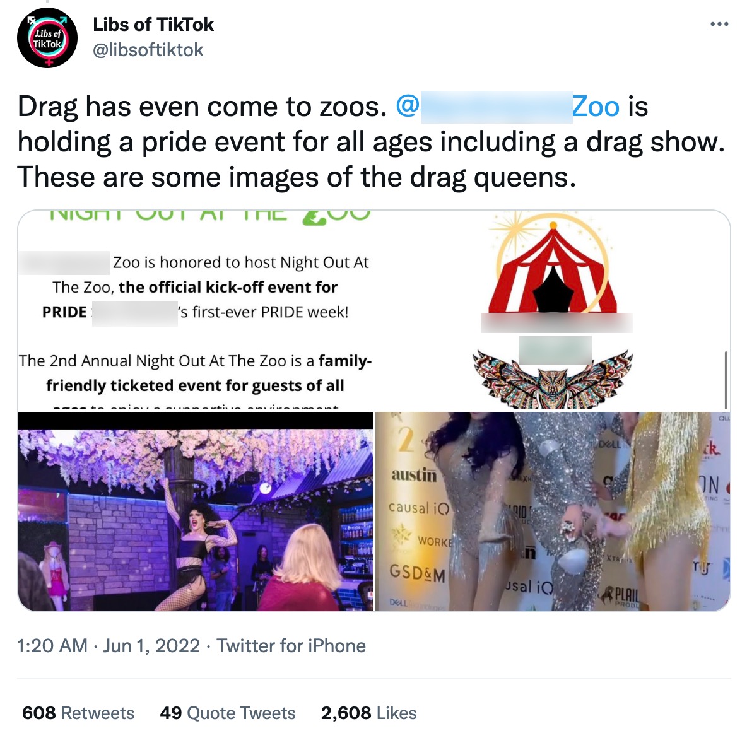Click the @libsoftiktok handle
Viewport: 747px width, 743px height.
(x=148, y=50)
